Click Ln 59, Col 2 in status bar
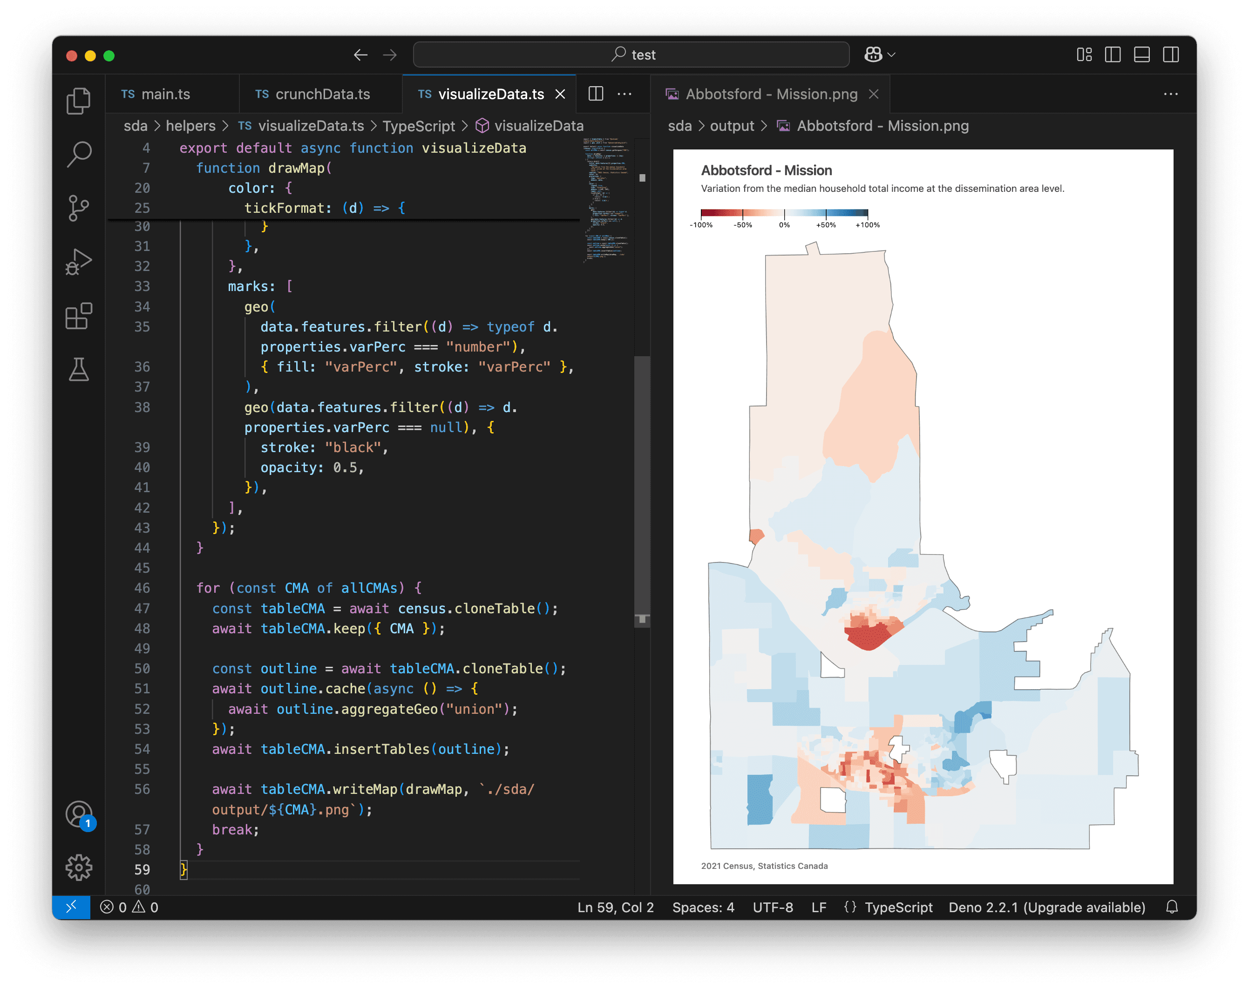The height and width of the screenshot is (989, 1249). pos(615,907)
